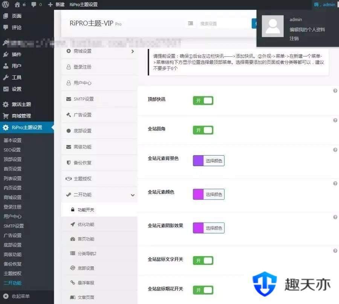
Task: Toggle the 全站鼠标文字开关 switch
Action: tap(203, 261)
